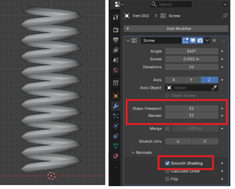Click the properties Search field
This screenshot has width=235, height=189.
(x=171, y=4)
